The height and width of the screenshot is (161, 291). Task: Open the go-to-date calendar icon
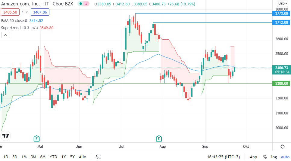99,157
